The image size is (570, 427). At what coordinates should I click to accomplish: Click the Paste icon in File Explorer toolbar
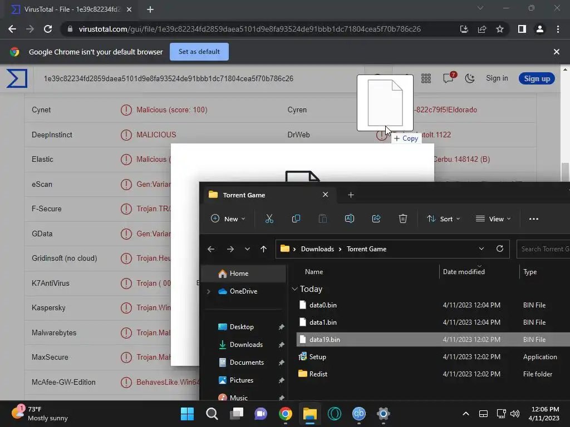pos(322,219)
